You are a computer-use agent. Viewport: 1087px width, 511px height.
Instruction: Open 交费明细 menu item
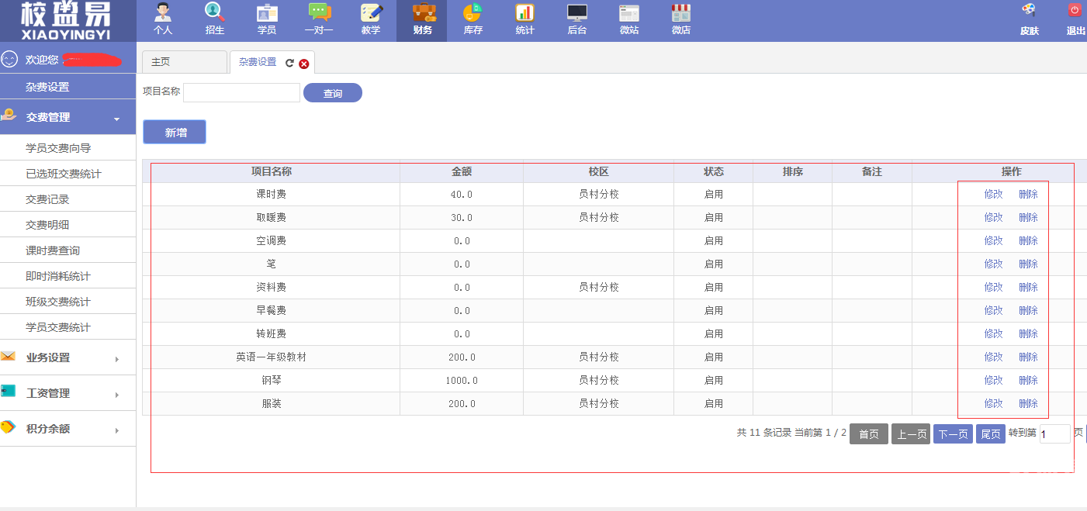coord(68,225)
